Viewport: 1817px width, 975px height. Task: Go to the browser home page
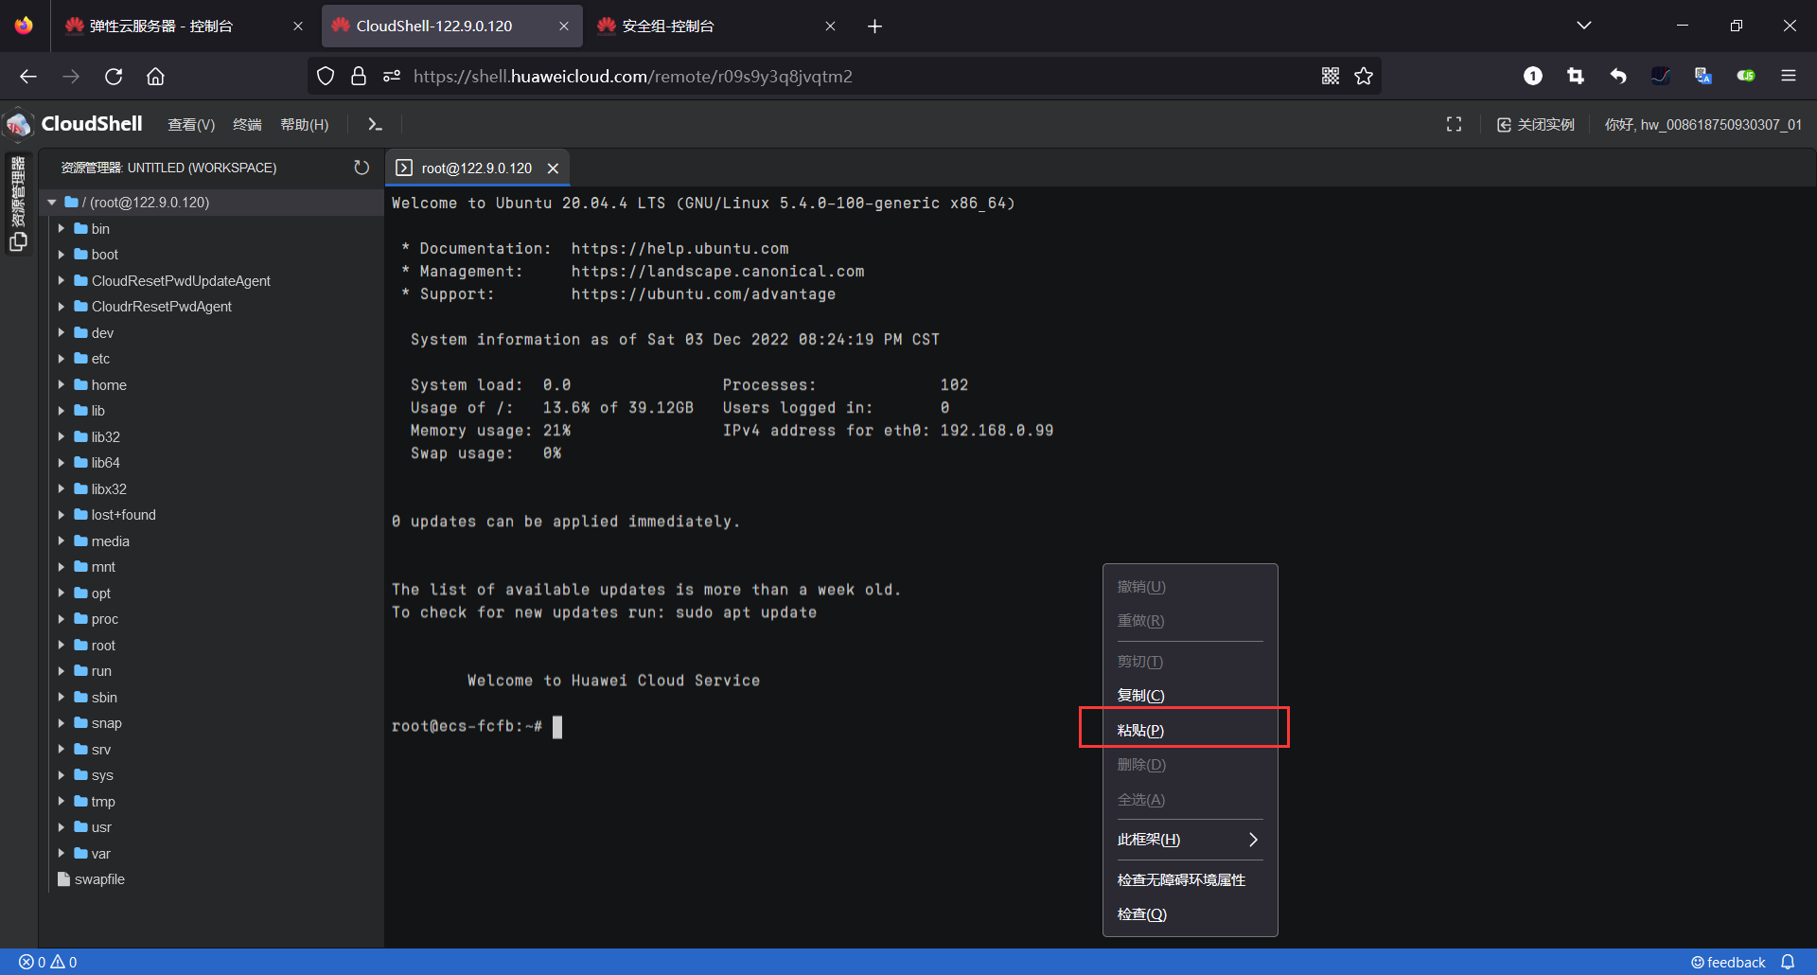coord(155,77)
